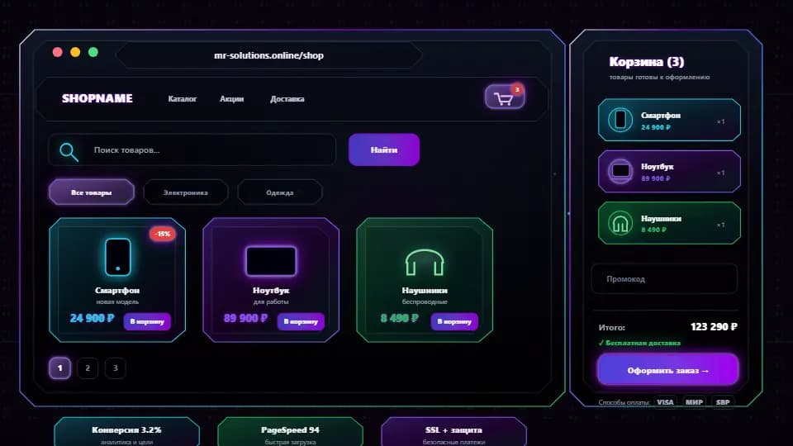Click the headphones icon in cart list
Screen dimensions: 793x446
pos(620,223)
